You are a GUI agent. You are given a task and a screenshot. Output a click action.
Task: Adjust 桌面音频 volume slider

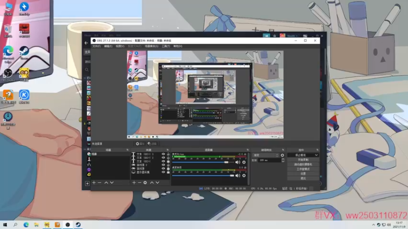point(203,176)
